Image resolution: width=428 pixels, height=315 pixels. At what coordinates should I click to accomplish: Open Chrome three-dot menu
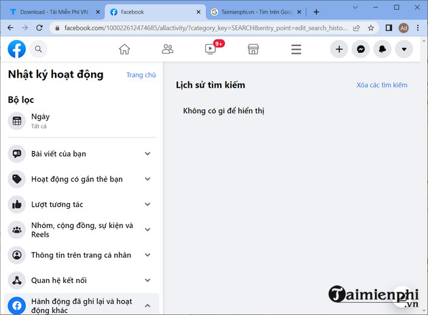[418, 28]
